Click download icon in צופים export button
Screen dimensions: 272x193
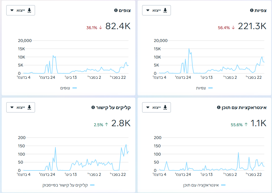tap(29, 11)
